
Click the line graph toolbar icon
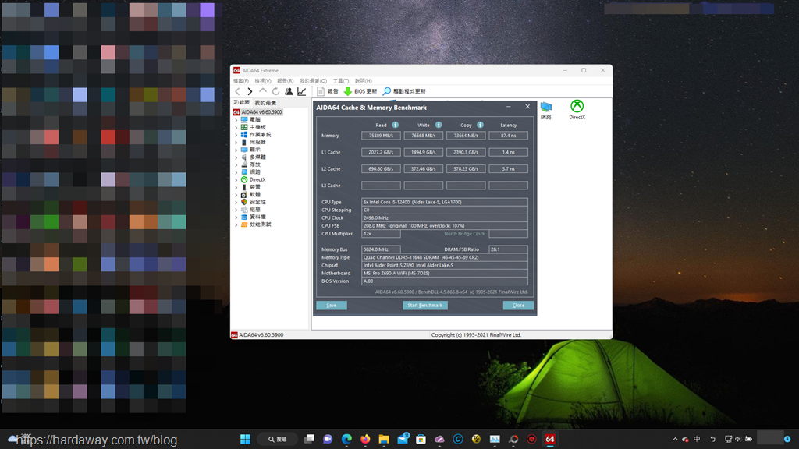point(302,91)
